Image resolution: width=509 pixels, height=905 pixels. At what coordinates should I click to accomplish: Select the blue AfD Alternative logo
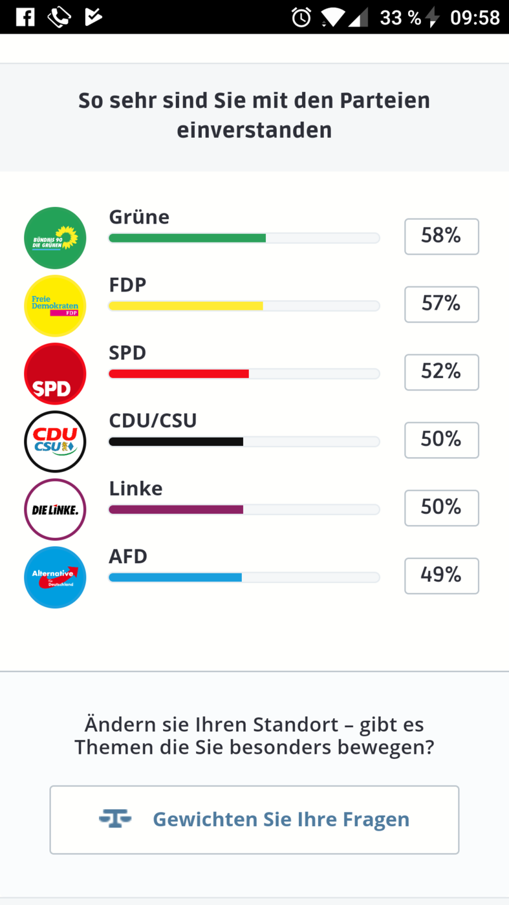55,577
